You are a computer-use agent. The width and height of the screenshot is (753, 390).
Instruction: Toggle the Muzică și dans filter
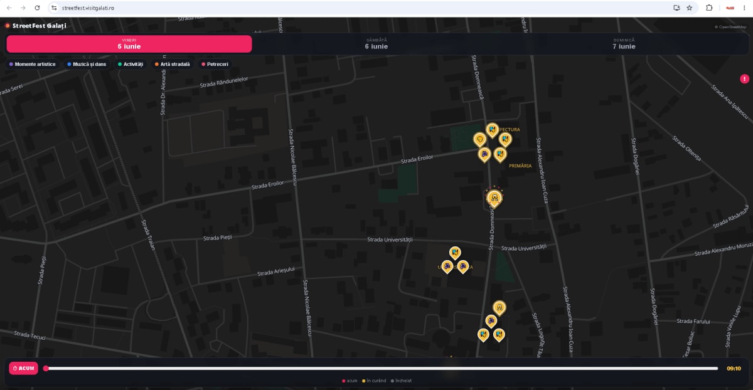(x=87, y=64)
